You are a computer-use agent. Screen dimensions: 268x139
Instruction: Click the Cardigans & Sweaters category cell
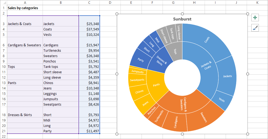pyautogui.click(x=25, y=45)
